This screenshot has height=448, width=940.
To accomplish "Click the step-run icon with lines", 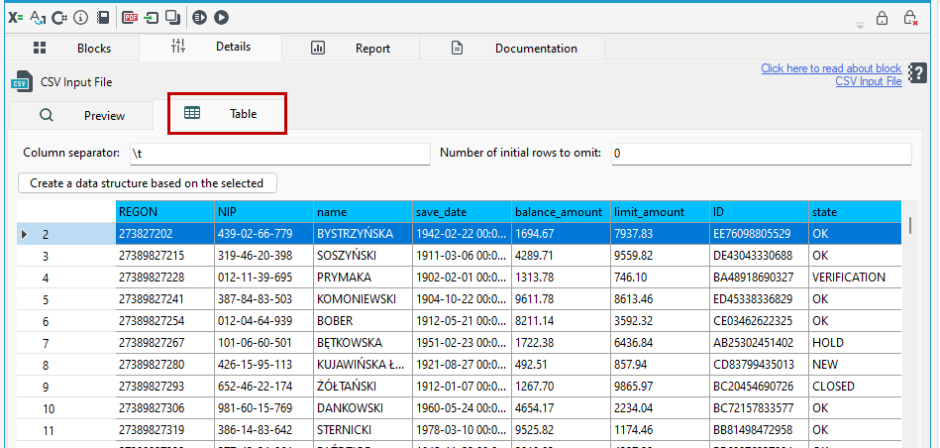I will 200,18.
